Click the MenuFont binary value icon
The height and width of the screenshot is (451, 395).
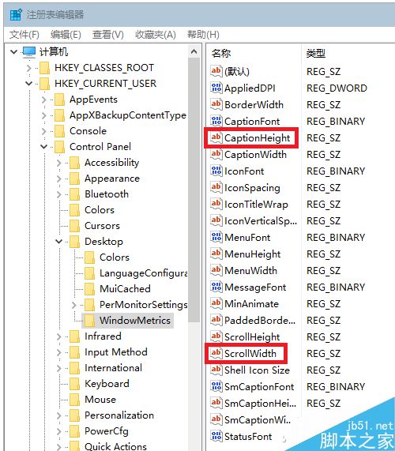click(x=216, y=237)
